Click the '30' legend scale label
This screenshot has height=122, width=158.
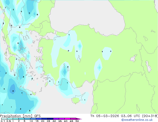tap(54, 121)
